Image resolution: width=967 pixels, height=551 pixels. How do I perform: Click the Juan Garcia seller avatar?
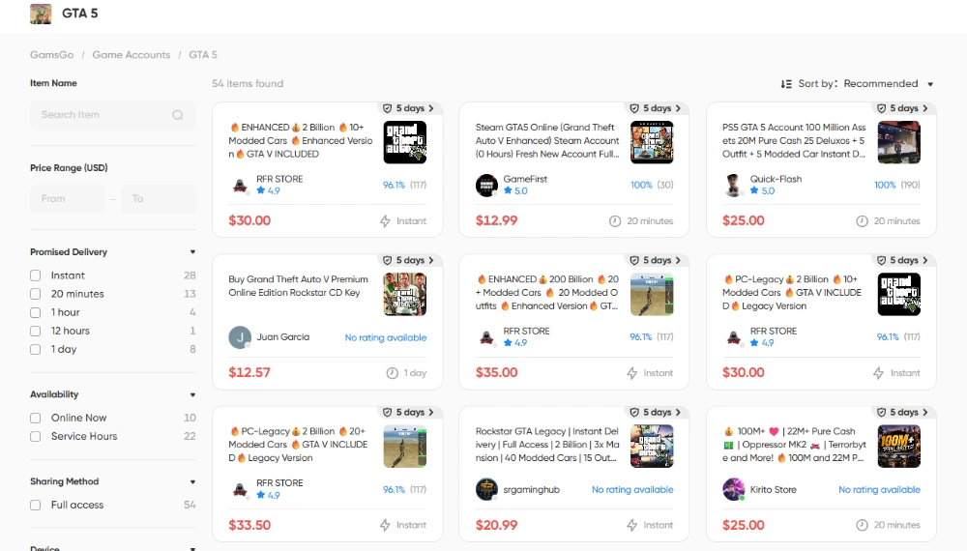point(240,337)
